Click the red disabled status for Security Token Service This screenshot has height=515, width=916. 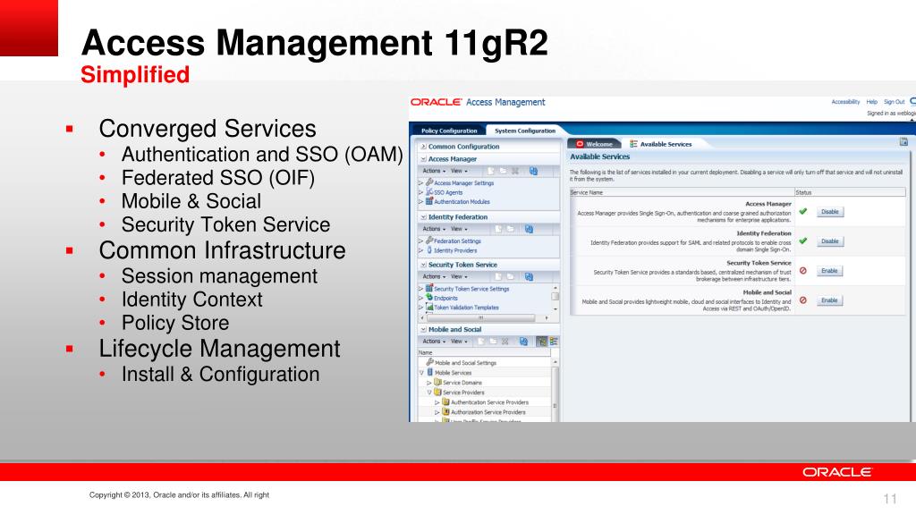coord(803,270)
